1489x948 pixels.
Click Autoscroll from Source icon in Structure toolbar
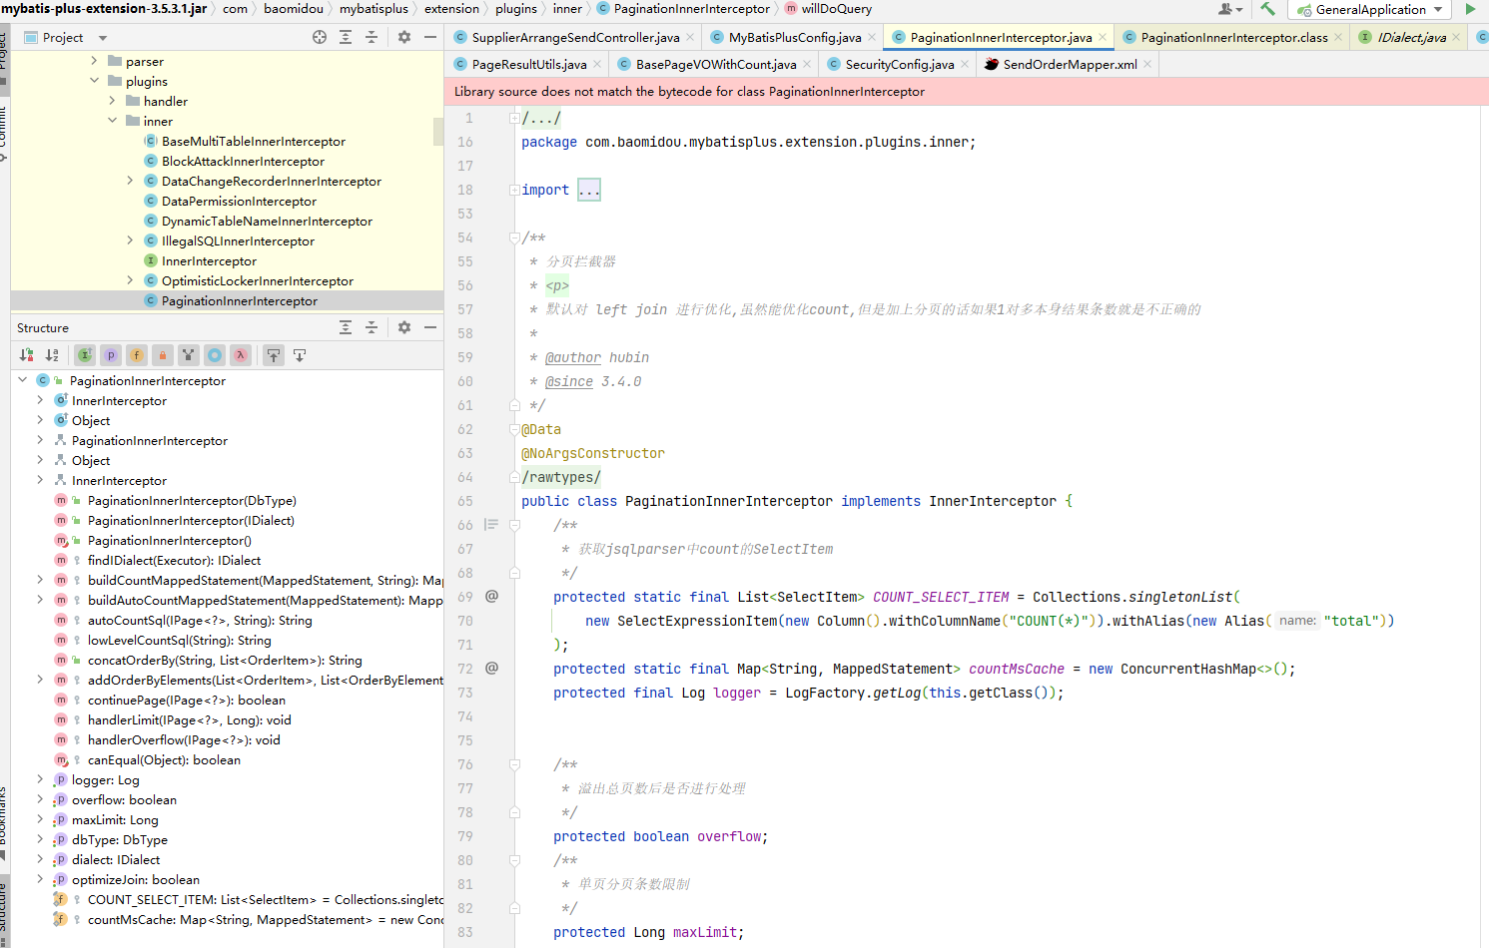point(299,354)
